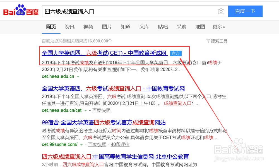The height and width of the screenshot is (168, 279).
Task: Open 百度快照 for cet.99sushe.com result
Action: [x=97, y=144]
